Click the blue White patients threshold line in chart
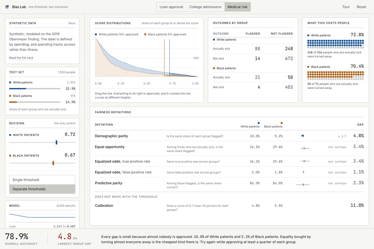The height and width of the screenshot is (249, 374). coord(169,58)
